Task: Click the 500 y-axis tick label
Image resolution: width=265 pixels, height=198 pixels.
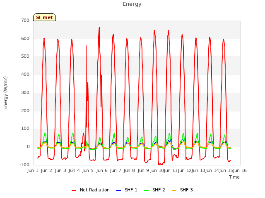Action: [x=25, y=57]
